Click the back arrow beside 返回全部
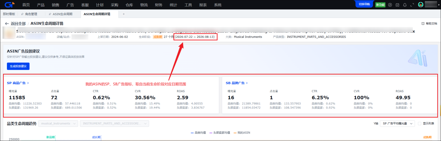The width and height of the screenshot is (441, 141). 7,23
